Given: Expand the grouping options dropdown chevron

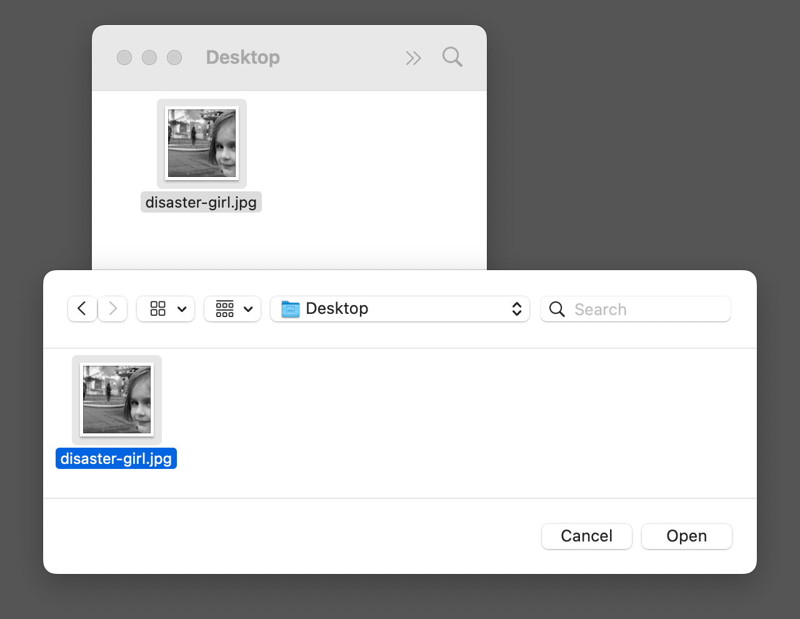Looking at the screenshot, I should point(248,309).
